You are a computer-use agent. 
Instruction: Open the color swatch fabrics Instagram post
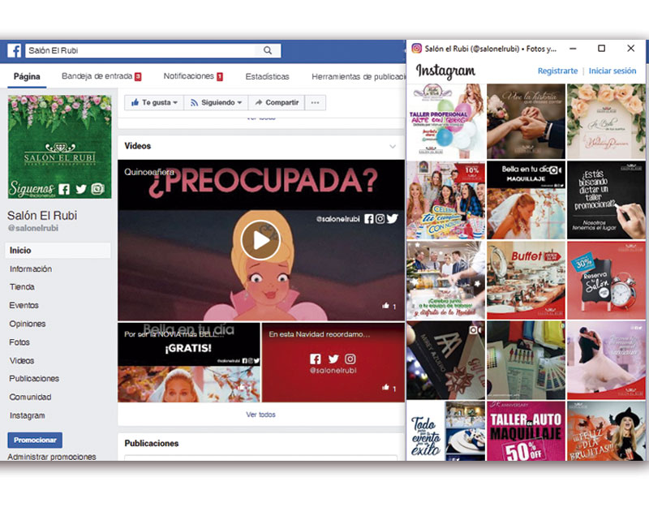(x=526, y=360)
